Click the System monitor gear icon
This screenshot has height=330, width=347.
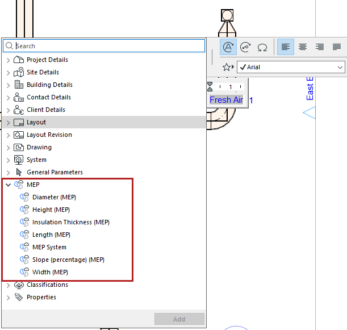coord(19,160)
